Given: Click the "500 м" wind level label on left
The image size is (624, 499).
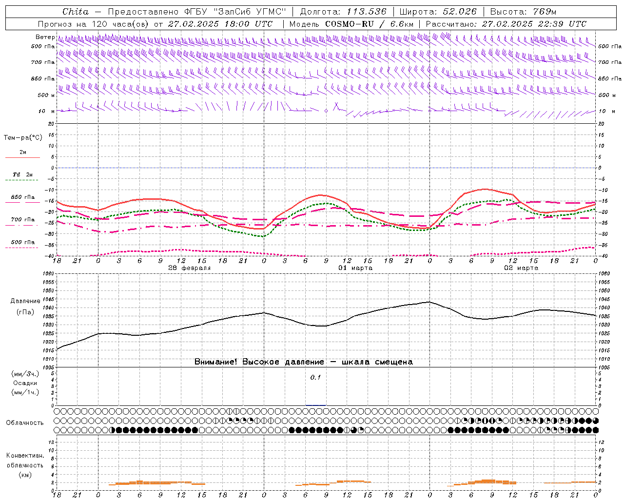Looking at the screenshot, I should 46,95.
